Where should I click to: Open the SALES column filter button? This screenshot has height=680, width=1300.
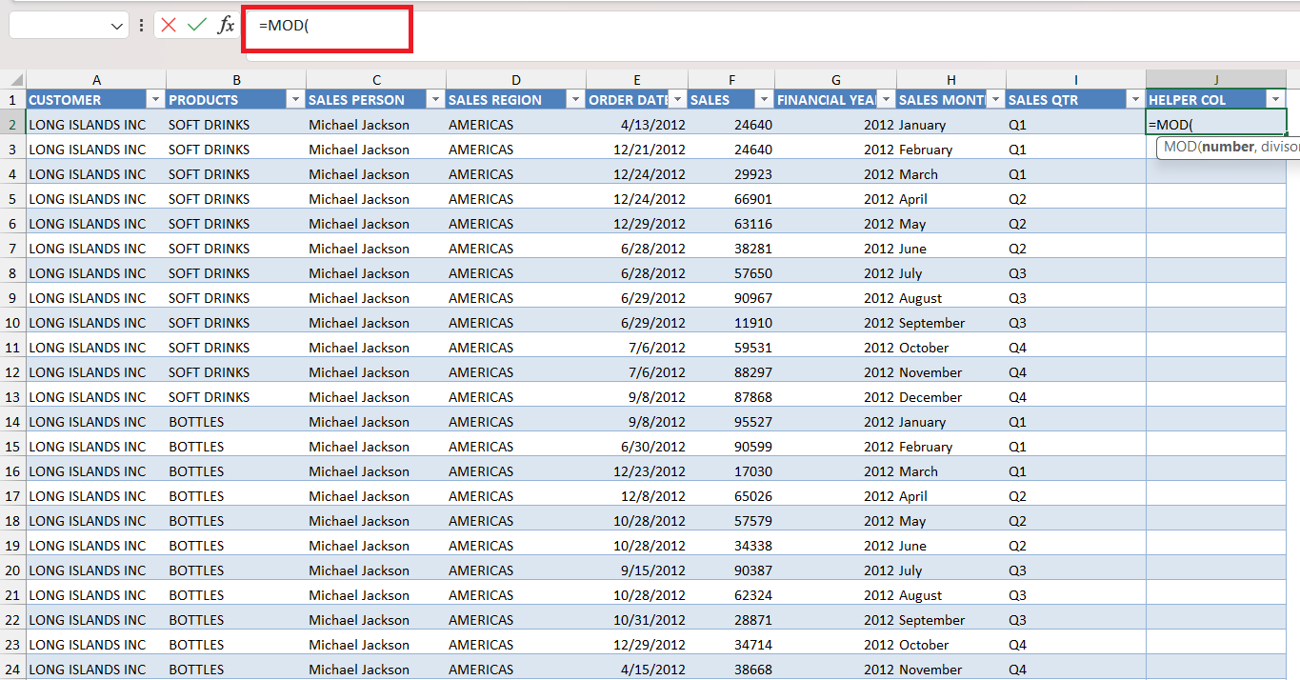click(x=764, y=100)
